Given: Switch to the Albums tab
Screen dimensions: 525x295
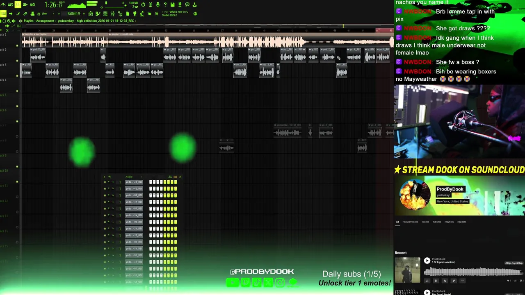Looking at the screenshot, I should pos(437,222).
